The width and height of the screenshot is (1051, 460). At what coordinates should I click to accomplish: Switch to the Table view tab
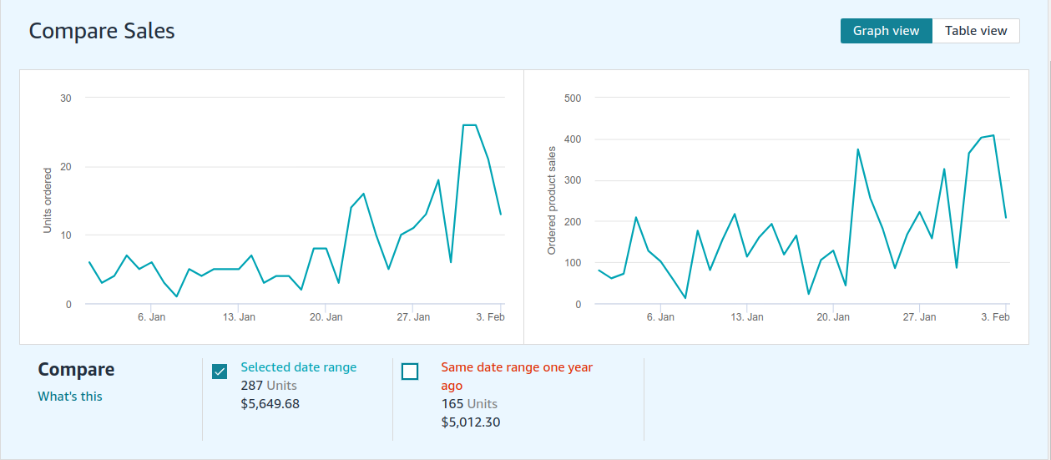tap(975, 31)
